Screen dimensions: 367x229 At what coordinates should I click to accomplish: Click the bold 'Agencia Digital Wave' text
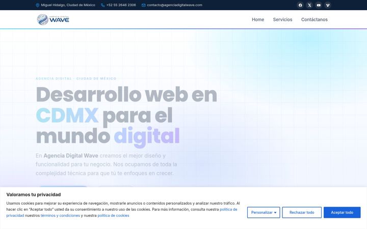point(71,156)
